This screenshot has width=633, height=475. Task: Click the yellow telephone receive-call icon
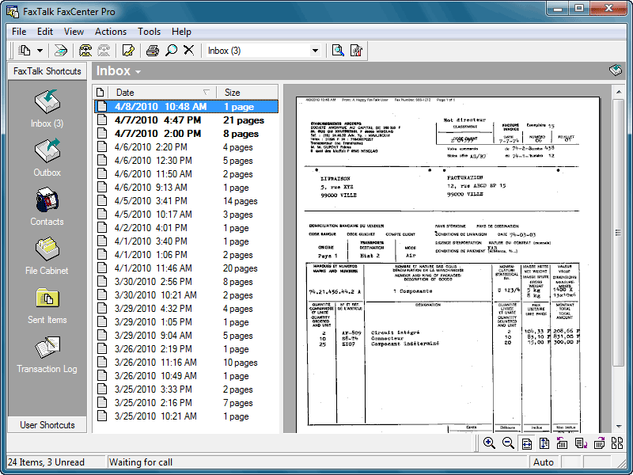tap(85, 51)
